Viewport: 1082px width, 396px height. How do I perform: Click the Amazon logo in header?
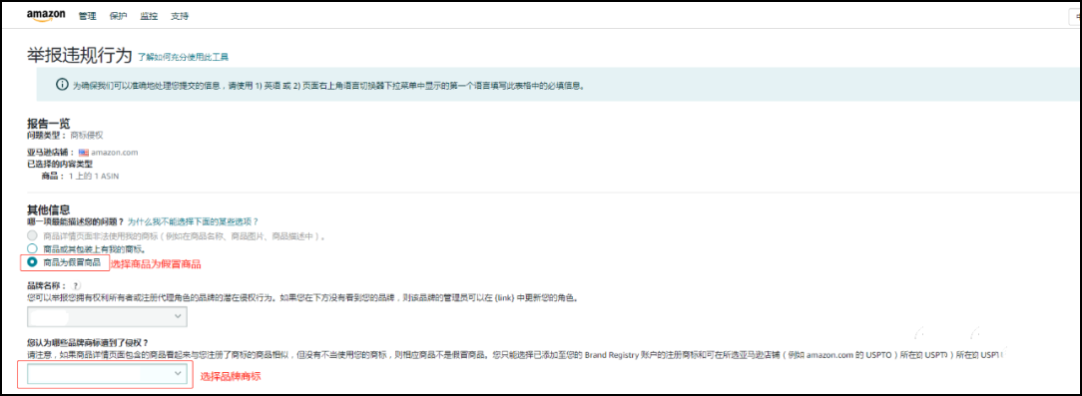click(x=46, y=16)
